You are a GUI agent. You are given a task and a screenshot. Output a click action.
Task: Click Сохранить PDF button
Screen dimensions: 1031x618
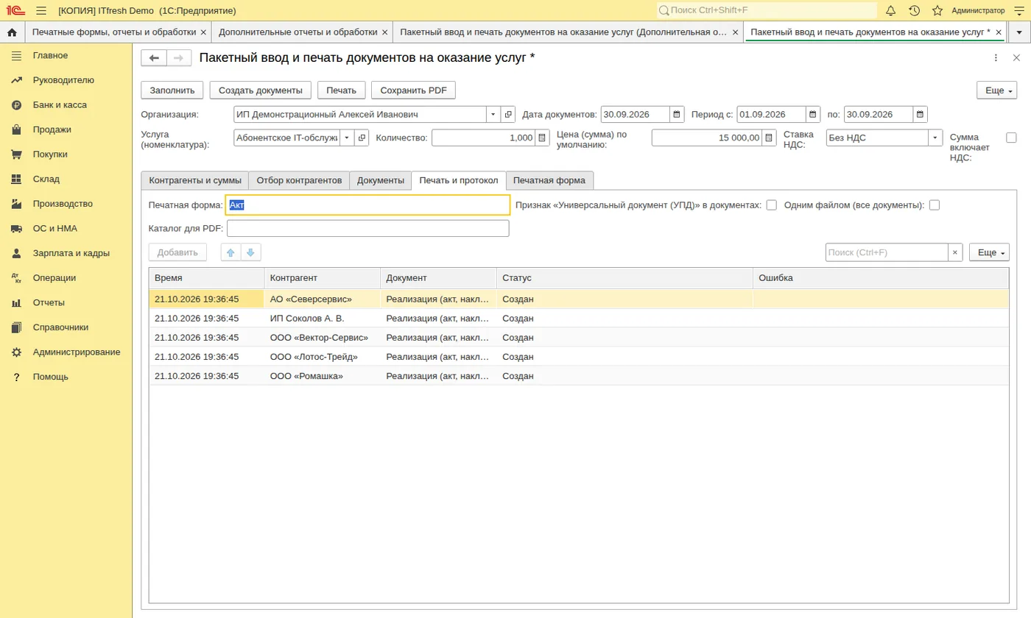[414, 90]
